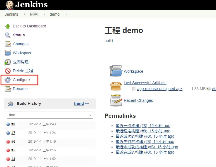This screenshot has height=167, width=216.
Task: Click timestamp 2019-1-1 上午1:24
Action: pos(42,133)
